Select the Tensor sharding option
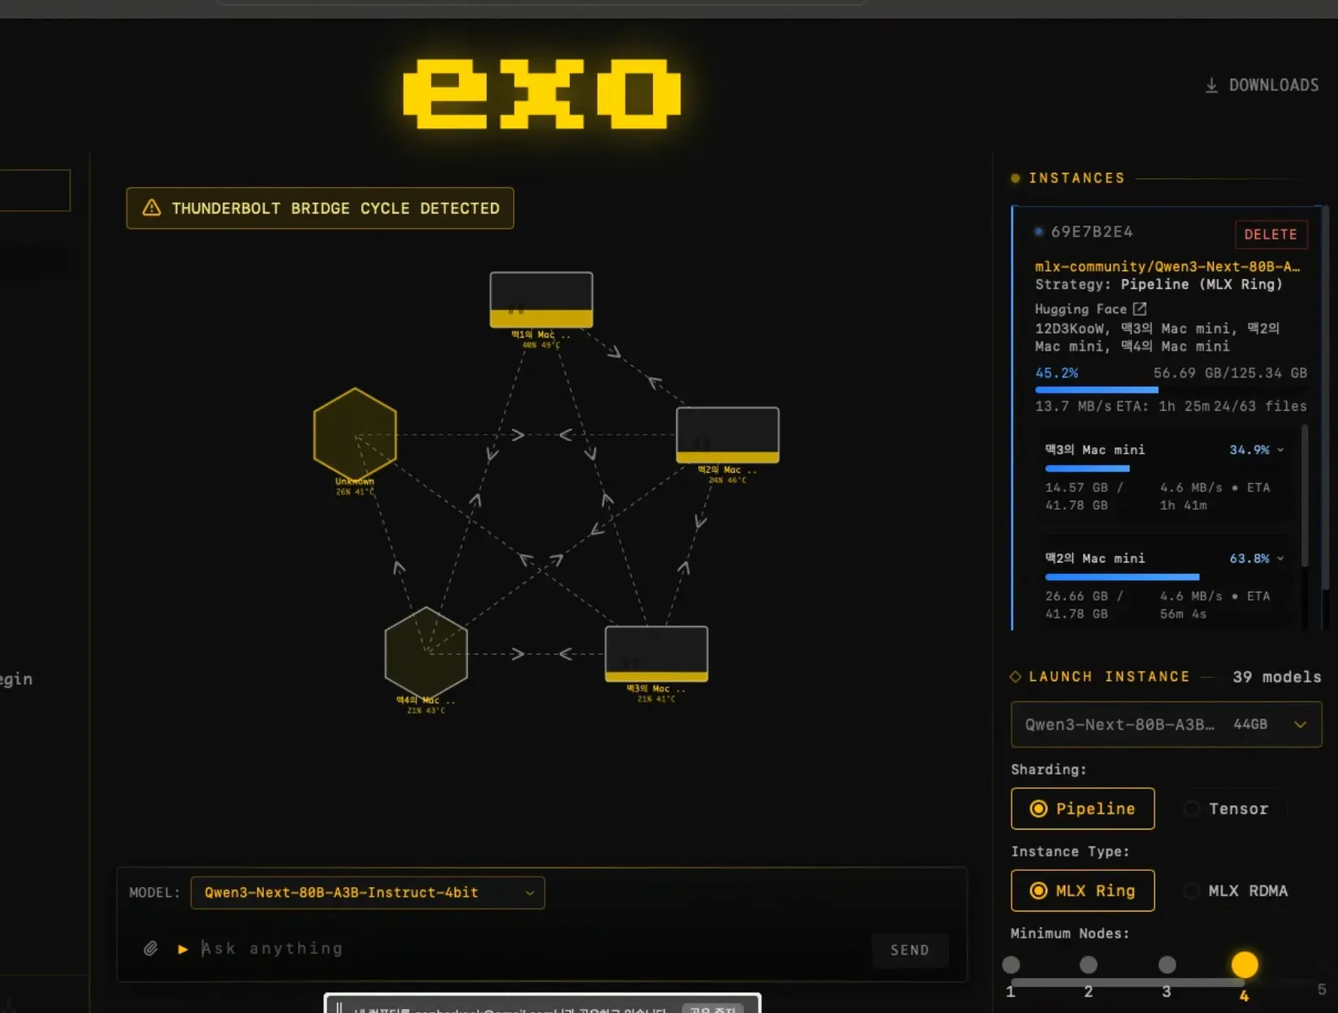The width and height of the screenshot is (1338, 1013). 1191,808
